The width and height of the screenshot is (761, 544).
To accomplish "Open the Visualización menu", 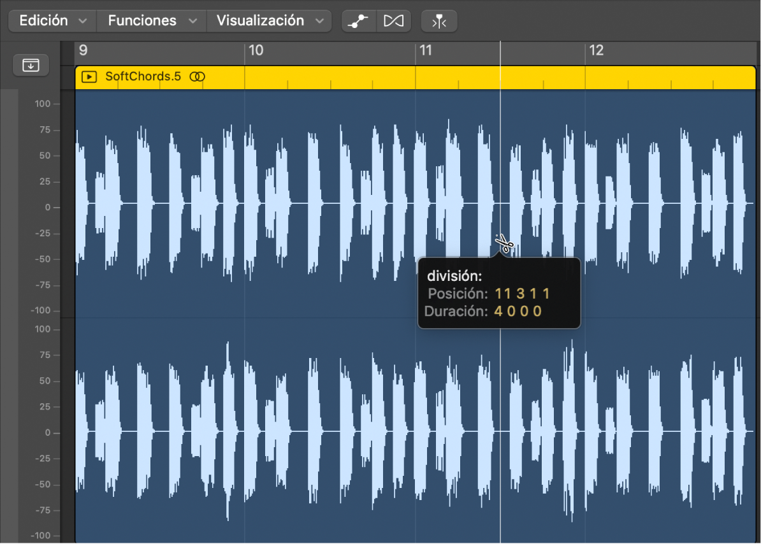I will (270, 21).
